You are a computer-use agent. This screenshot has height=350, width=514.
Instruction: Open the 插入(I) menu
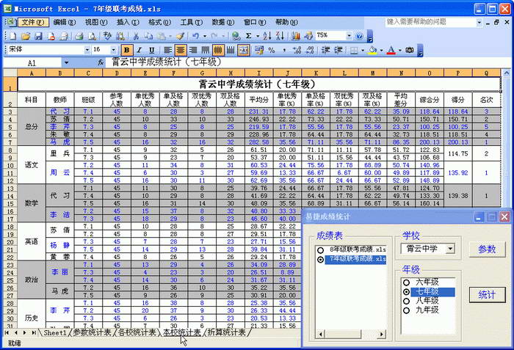pos(128,22)
